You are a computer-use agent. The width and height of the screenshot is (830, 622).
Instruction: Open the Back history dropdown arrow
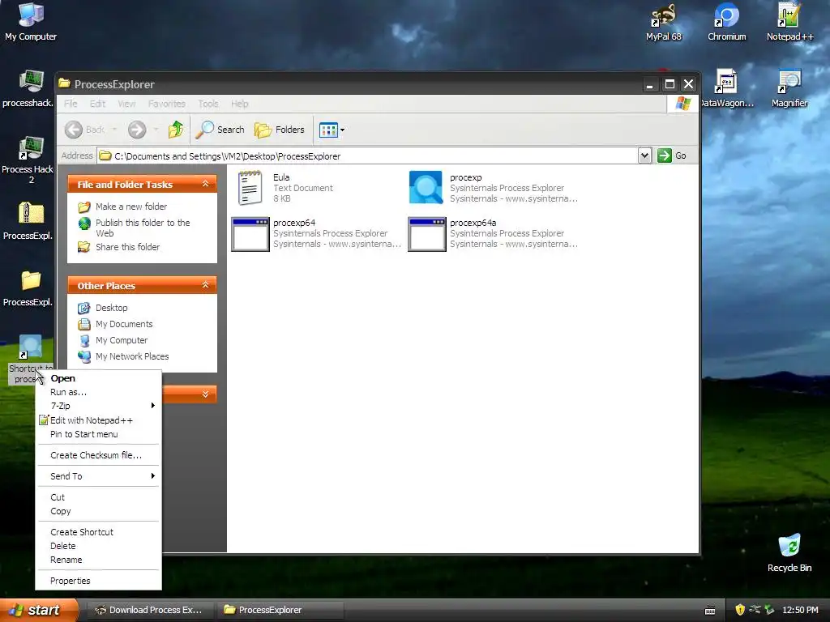tap(114, 130)
